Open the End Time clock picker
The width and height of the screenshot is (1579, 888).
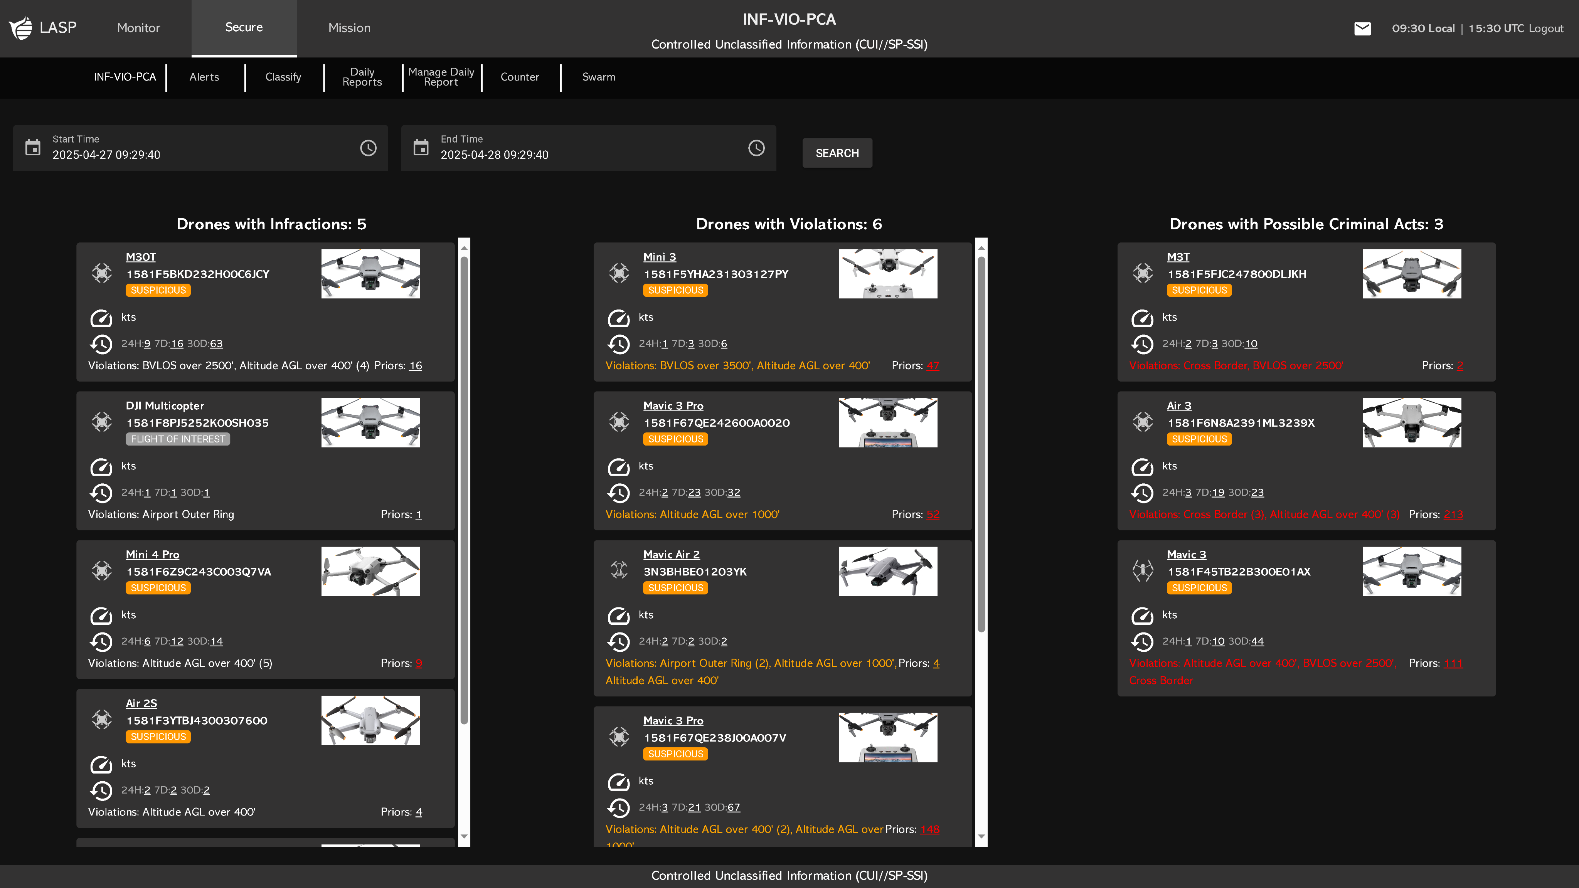click(756, 148)
